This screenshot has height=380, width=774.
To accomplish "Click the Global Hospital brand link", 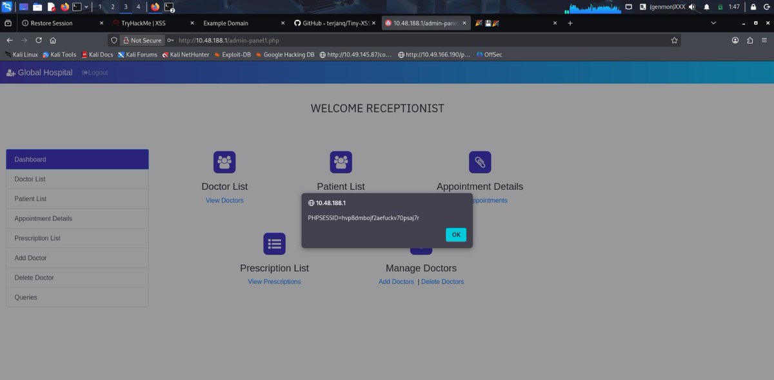I will coord(39,73).
